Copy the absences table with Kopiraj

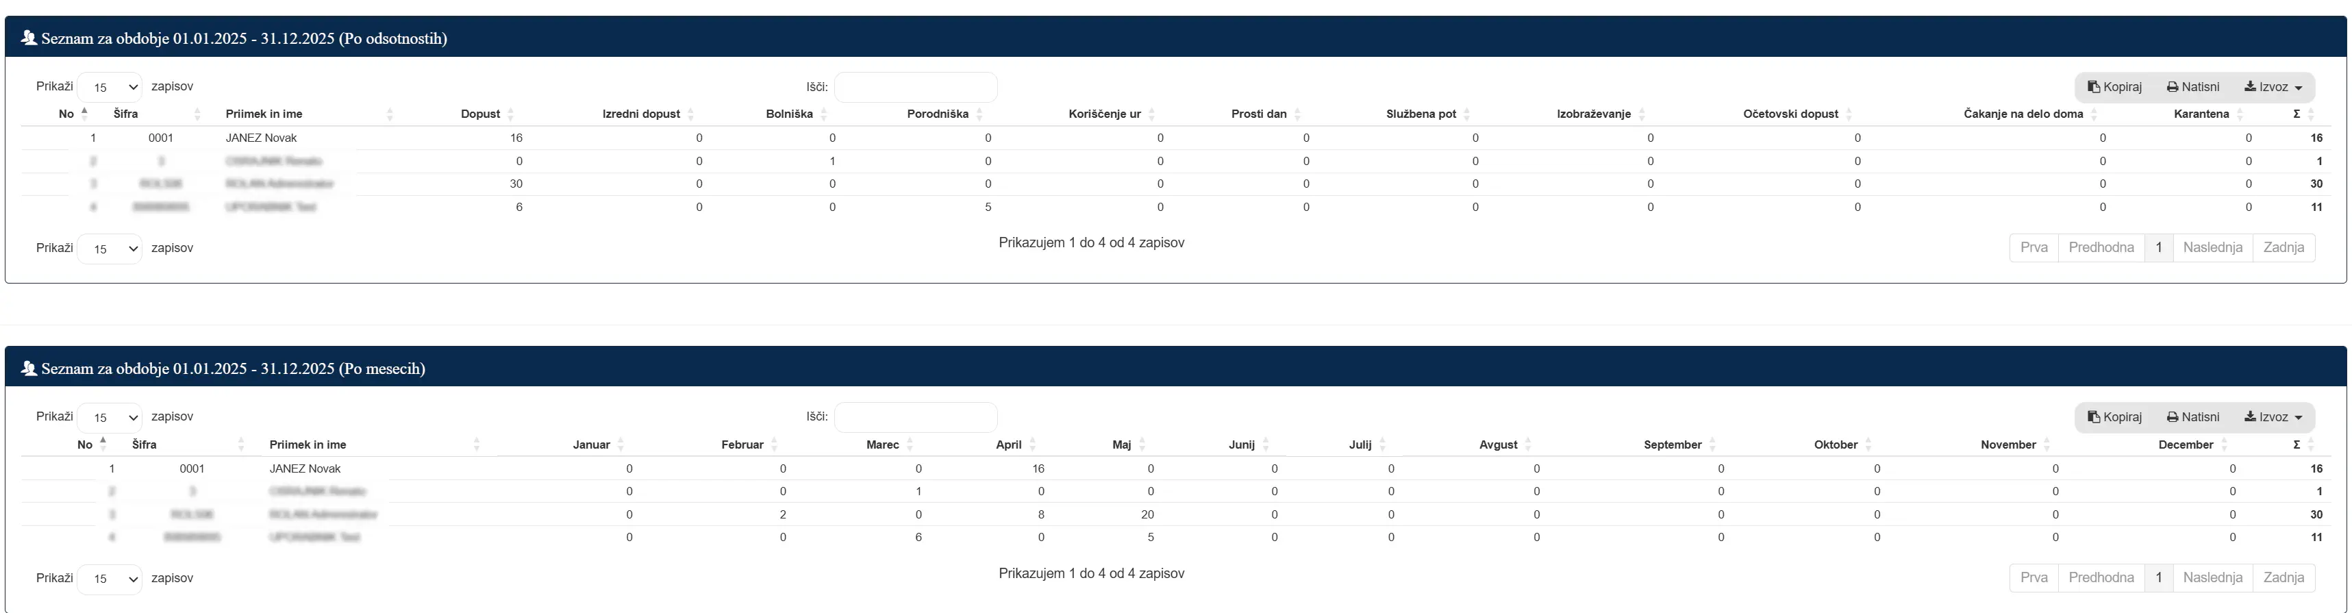click(2114, 87)
